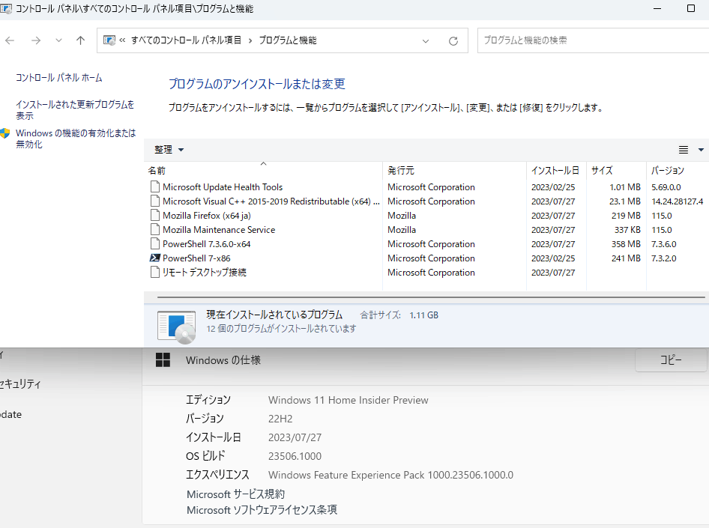The width and height of the screenshot is (709, 528).
Task: Click the icon of Microsoft Update Health Tools
Action: [154, 187]
